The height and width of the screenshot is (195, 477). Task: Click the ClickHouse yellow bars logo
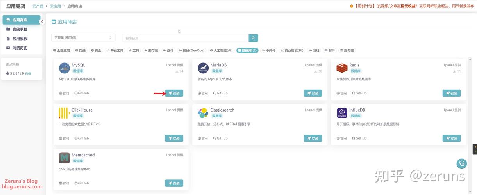pos(64,113)
